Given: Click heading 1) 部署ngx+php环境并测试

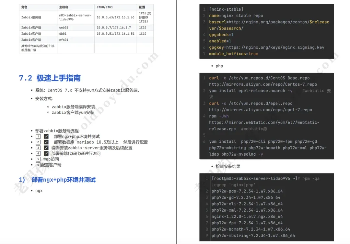Looking at the screenshot, I should (x=57, y=180).
